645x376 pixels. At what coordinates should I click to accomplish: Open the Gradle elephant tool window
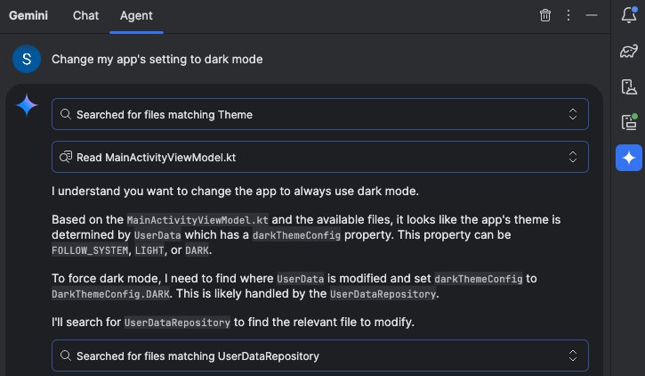pyautogui.click(x=629, y=51)
